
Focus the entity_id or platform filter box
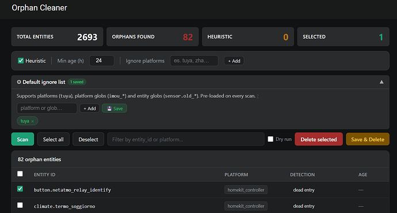click(x=186, y=139)
